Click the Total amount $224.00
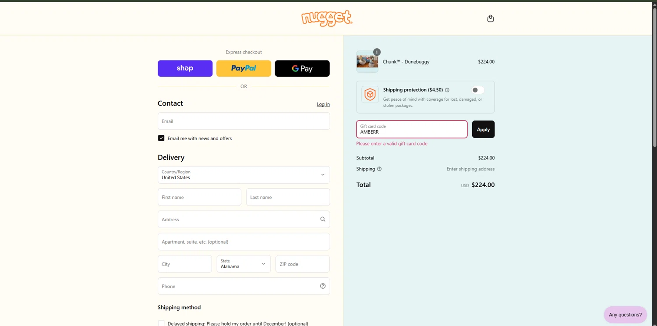Screen dimensions: 657x326 [483, 185]
